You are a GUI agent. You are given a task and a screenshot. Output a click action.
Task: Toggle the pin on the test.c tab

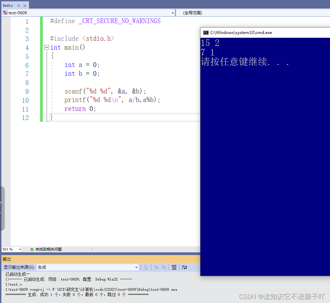(x=18, y=5)
